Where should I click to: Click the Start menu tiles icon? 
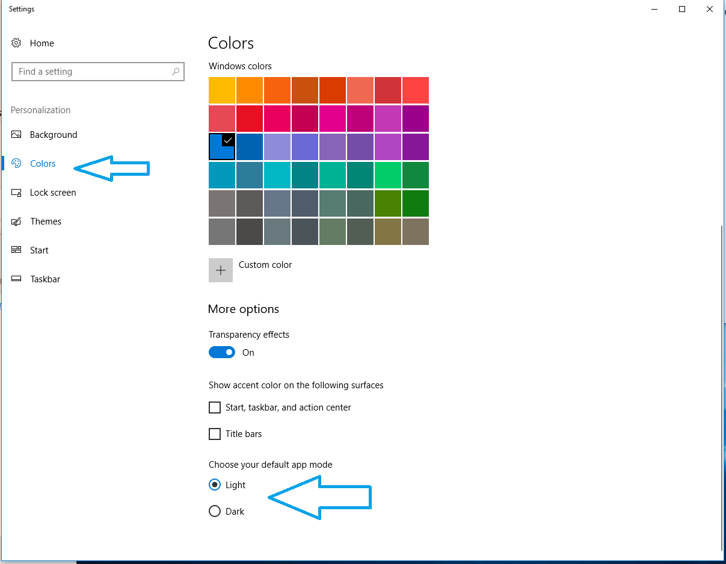point(16,250)
